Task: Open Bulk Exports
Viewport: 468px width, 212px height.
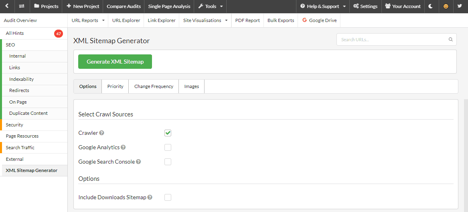Action: click(x=281, y=20)
